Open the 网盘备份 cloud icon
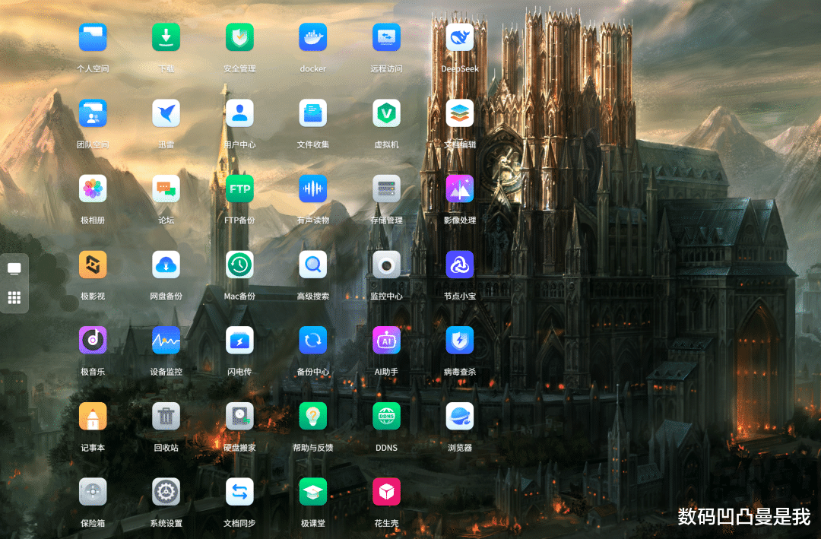The image size is (821, 539). [166, 265]
